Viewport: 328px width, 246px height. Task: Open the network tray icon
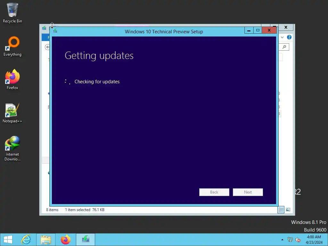290,240
